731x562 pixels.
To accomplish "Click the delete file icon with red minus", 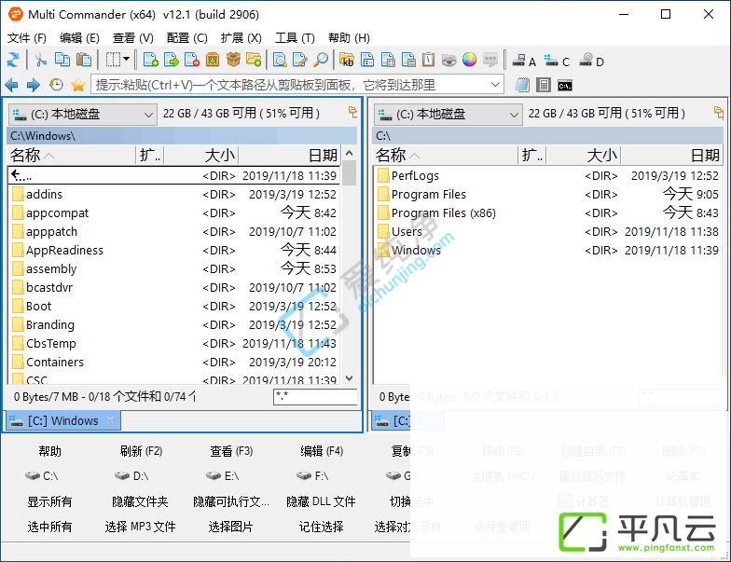I will point(192,60).
